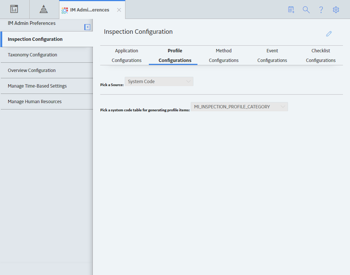This screenshot has height=275, width=350.
Task: Open Overview Configuration
Action: (47, 71)
